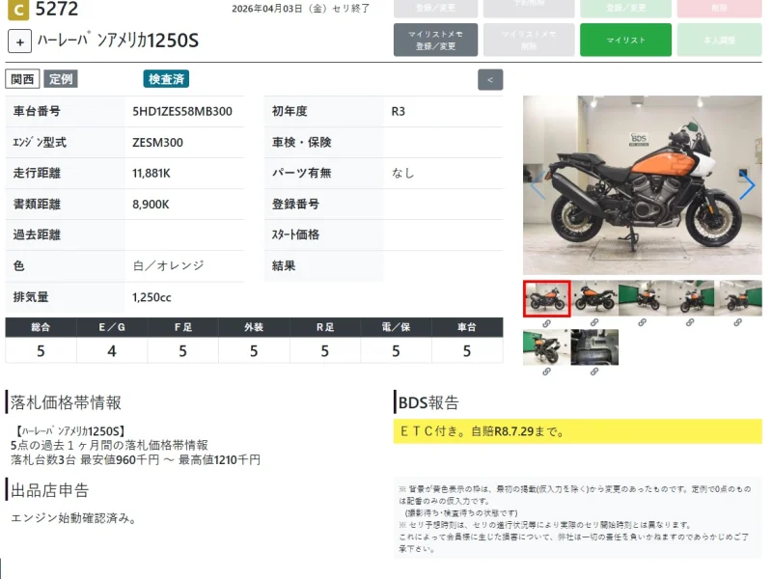Screen dimensions: 772x579
Task: Click the 落札価格帯情報 heading
Action: [x=66, y=402]
